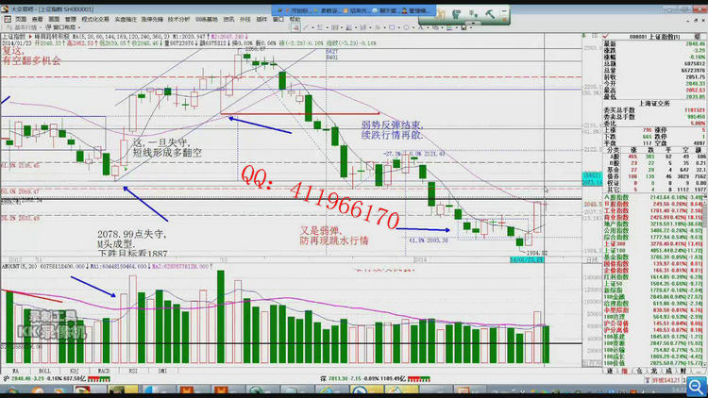Select the 指 tab under quote panel
This screenshot has width=708, height=398.
coord(625,371)
